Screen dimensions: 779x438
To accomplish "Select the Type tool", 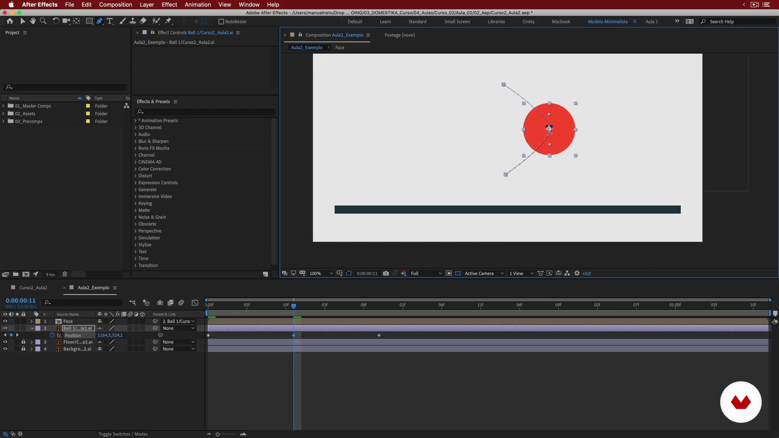I will (x=110, y=21).
